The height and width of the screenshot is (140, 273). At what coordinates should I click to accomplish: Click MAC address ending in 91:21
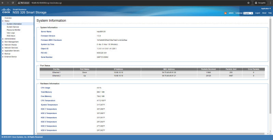pyautogui.click(x=169, y=76)
